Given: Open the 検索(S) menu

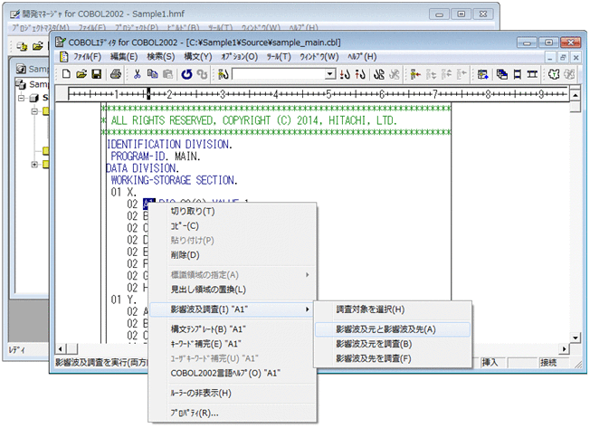Looking at the screenshot, I should pos(161,57).
